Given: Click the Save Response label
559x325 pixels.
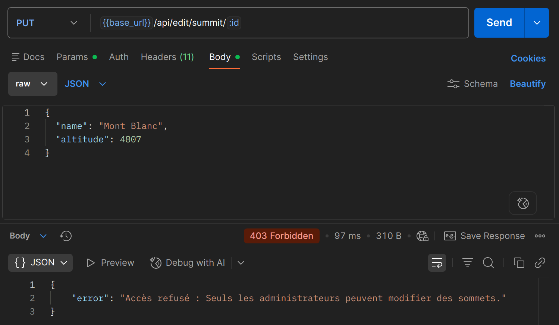Looking at the screenshot, I should (x=493, y=236).
